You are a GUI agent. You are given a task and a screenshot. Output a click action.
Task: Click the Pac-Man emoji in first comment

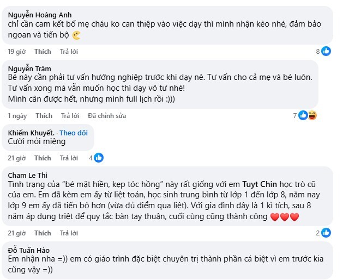76,35
